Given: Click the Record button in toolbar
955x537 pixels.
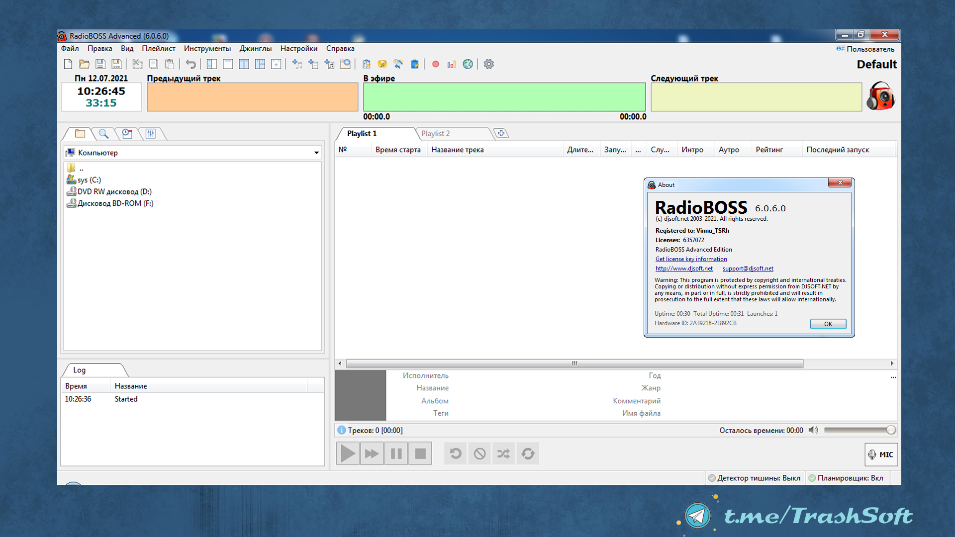Looking at the screenshot, I should click(435, 64).
